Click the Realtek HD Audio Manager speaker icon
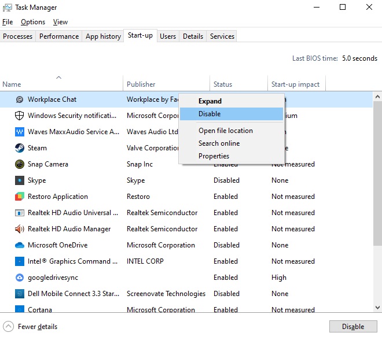 20,229
